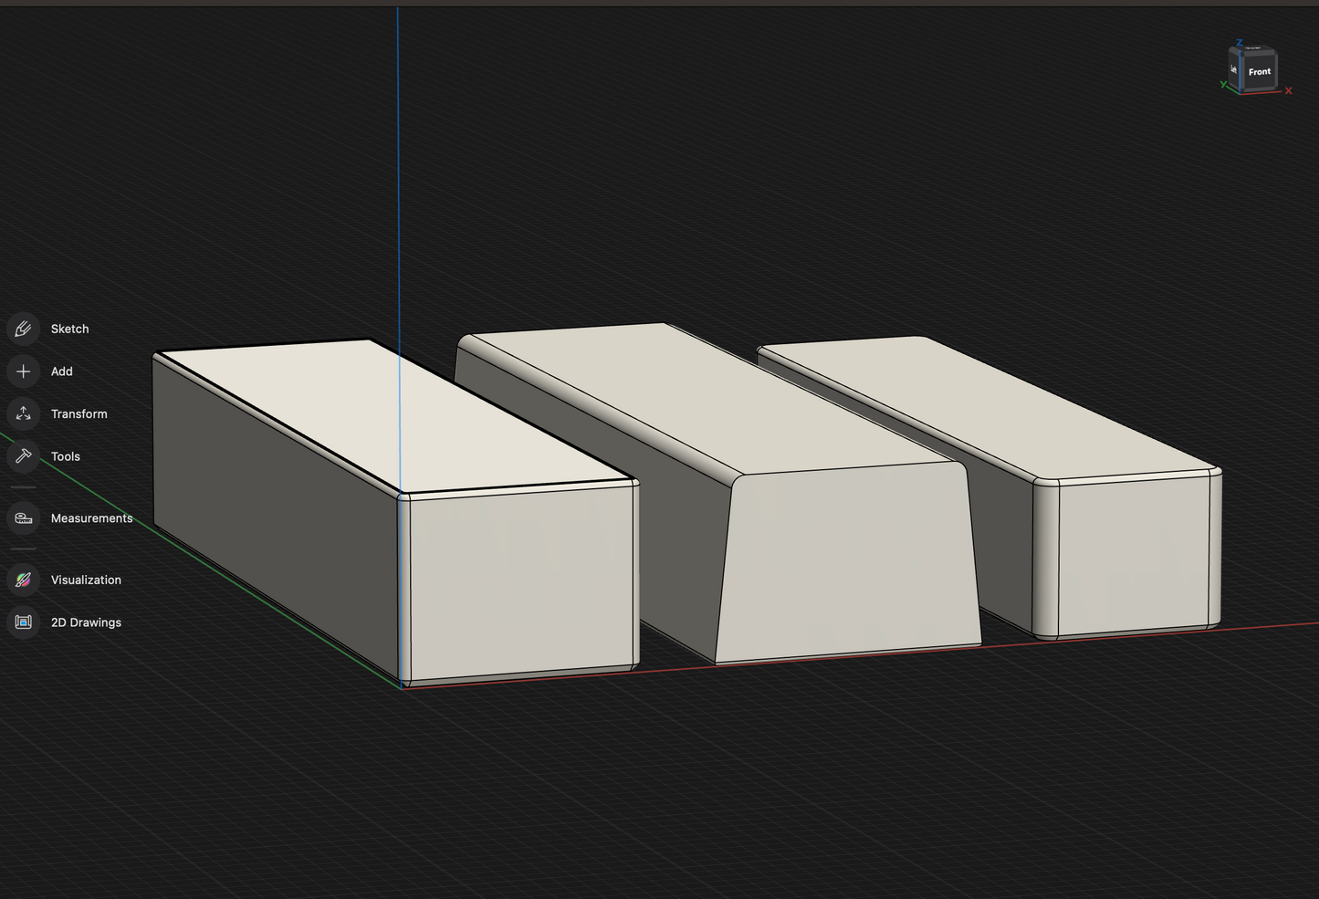Select the trapezoid front face of middle body

[847, 561]
